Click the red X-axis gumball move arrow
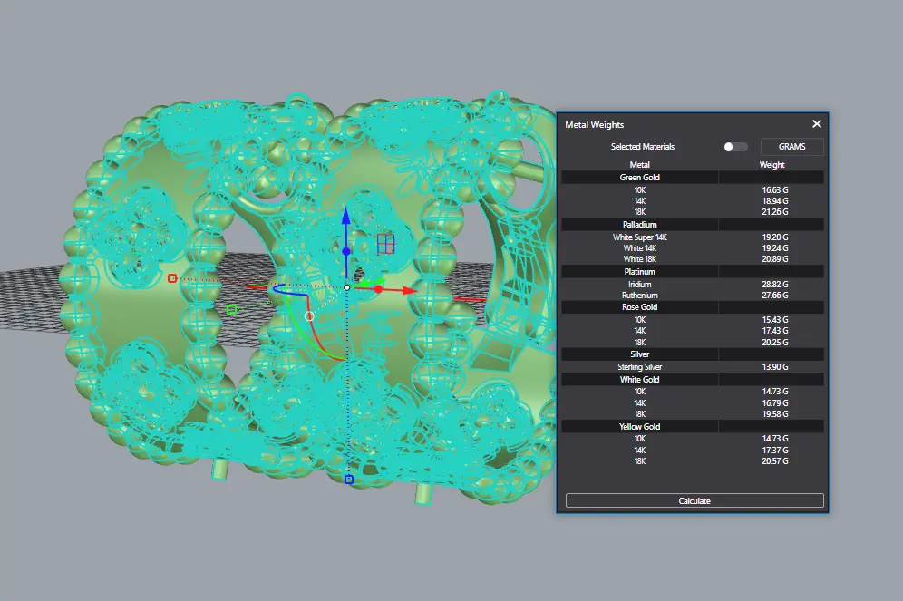The height and width of the screenshot is (601, 903). click(x=409, y=291)
